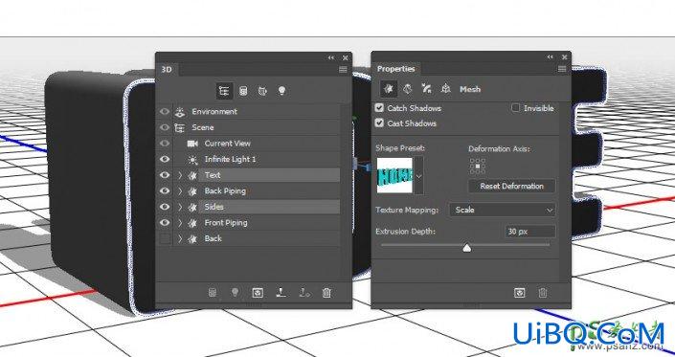The image size is (675, 357).
Task: Toggle Cast Shadows checkbox
Action: (379, 123)
